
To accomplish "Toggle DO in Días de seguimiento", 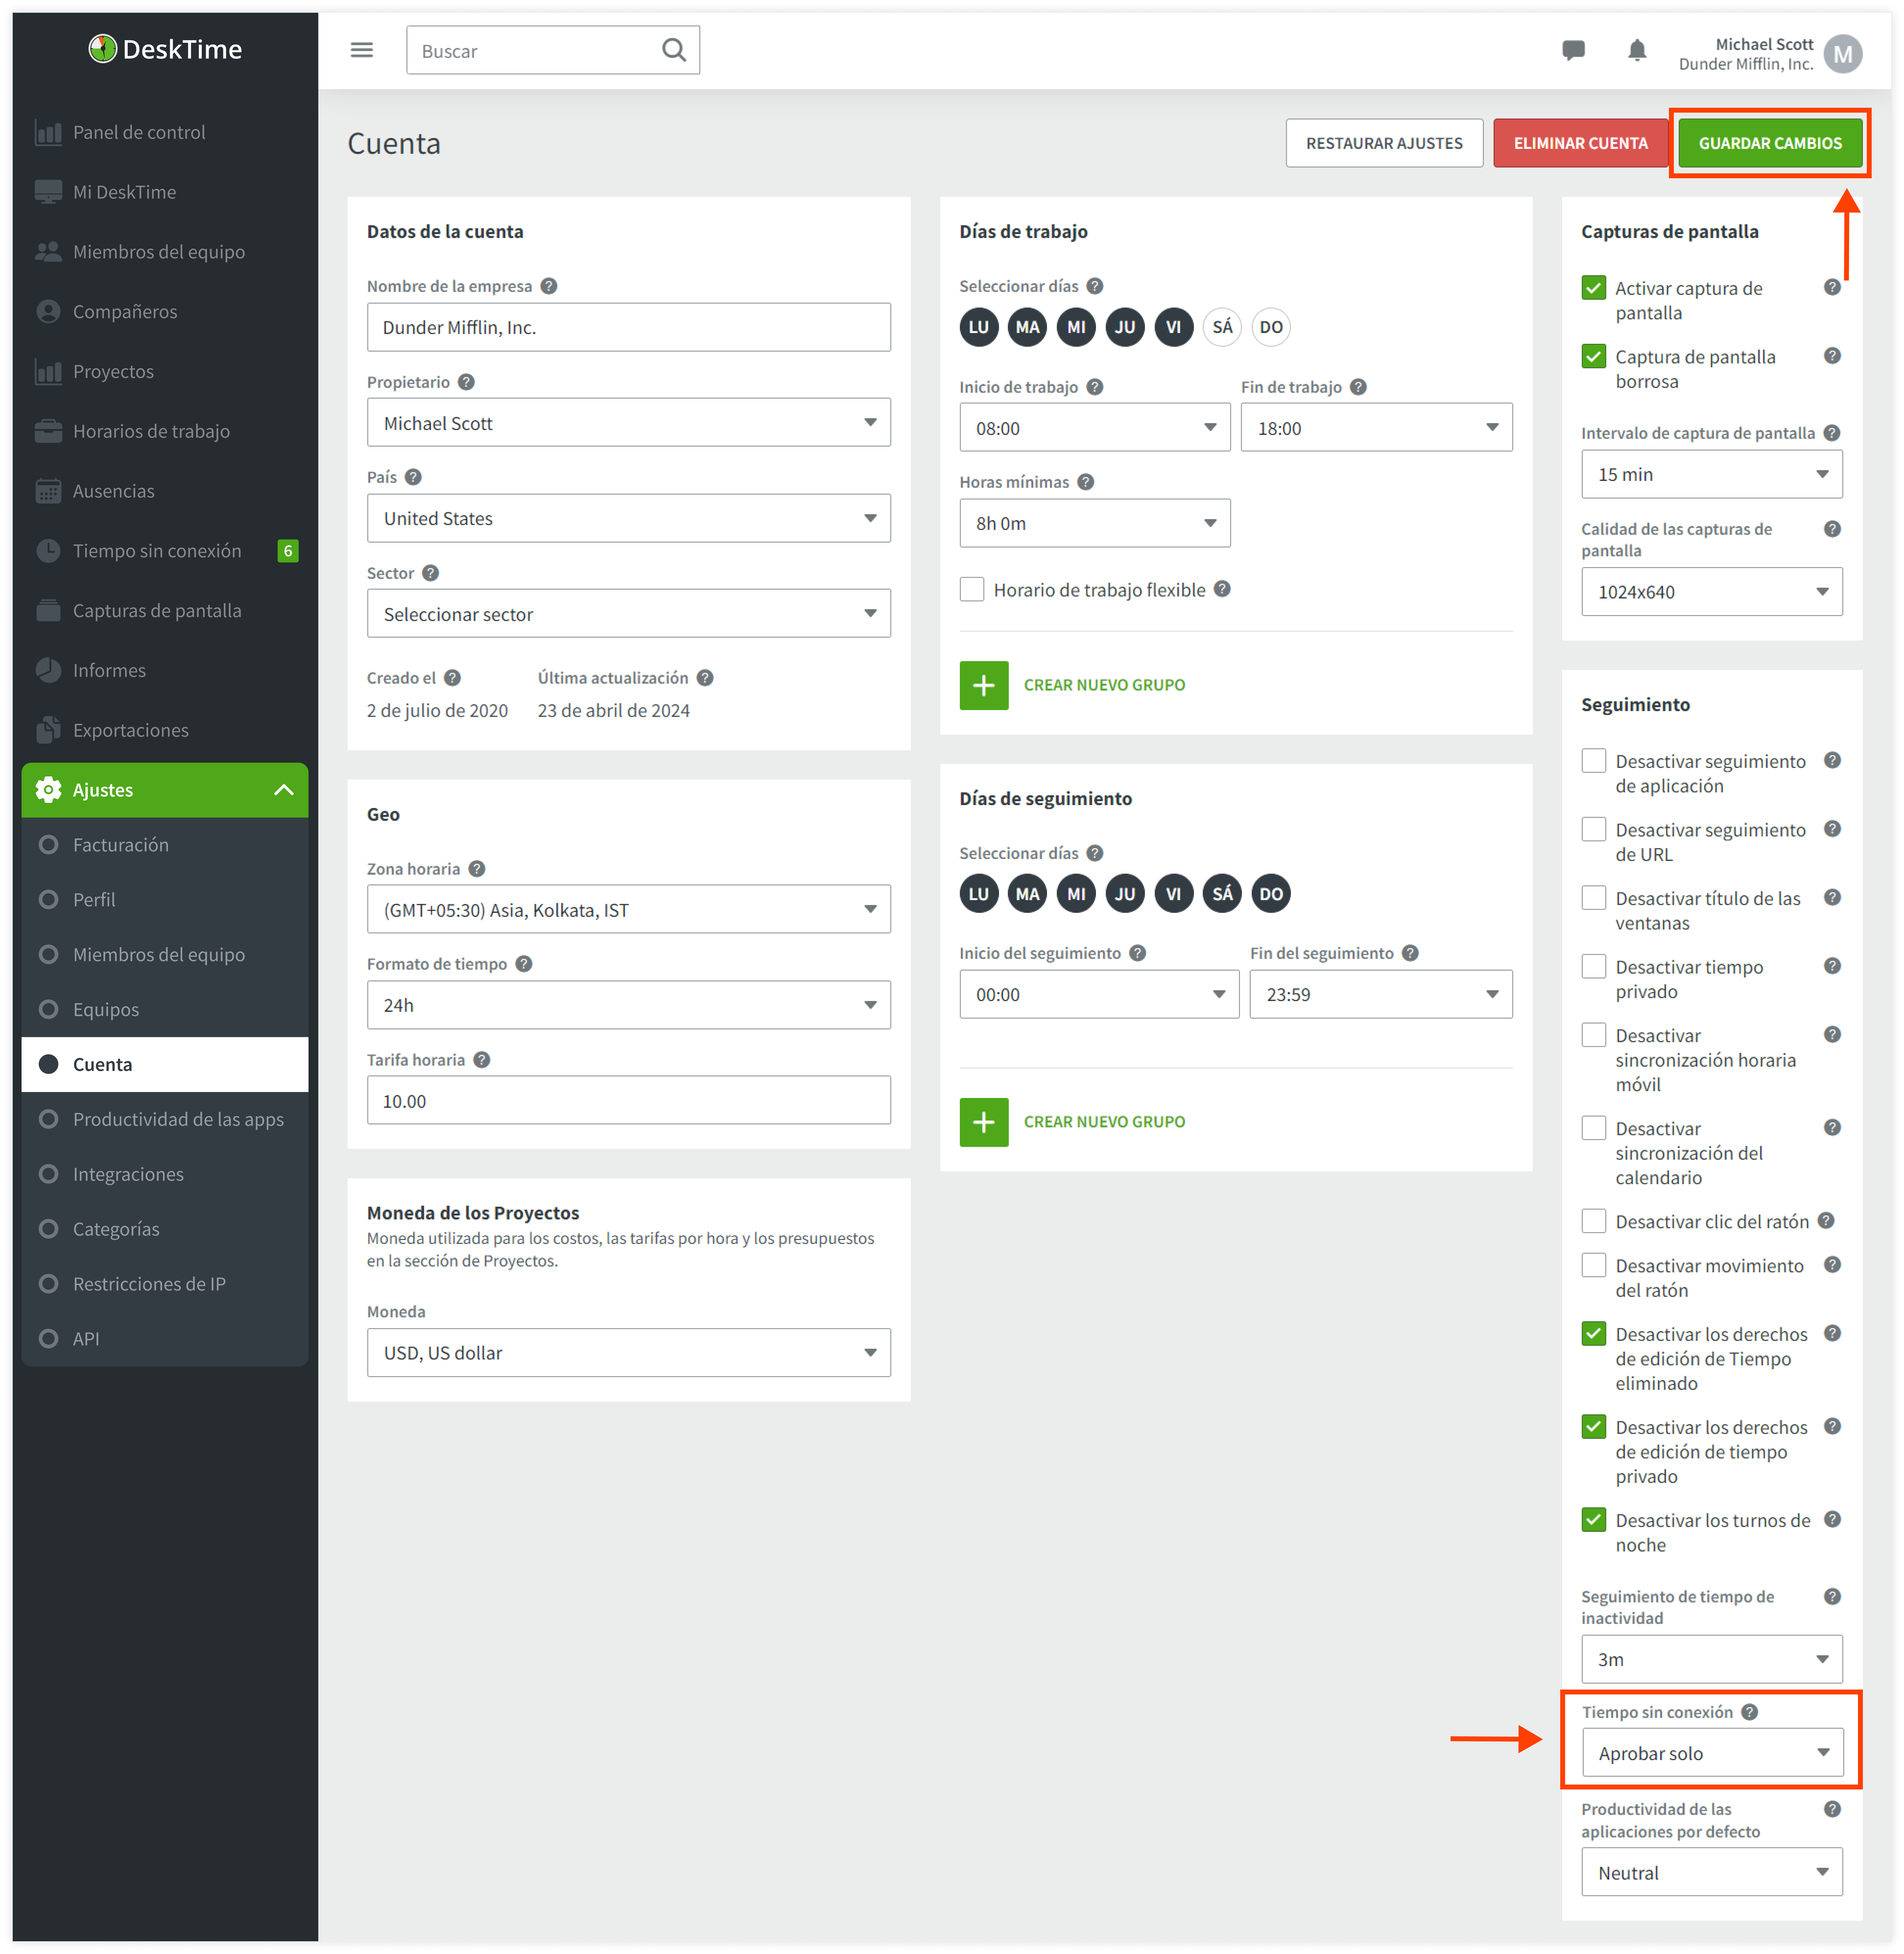I will pyautogui.click(x=1271, y=894).
